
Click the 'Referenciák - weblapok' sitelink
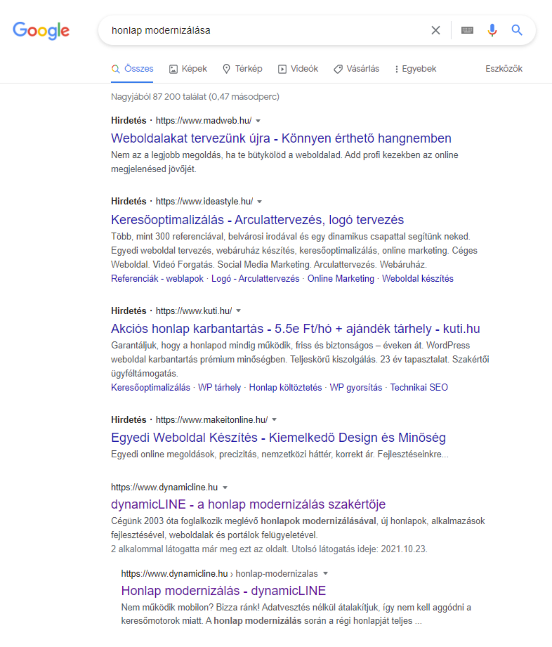pyautogui.click(x=157, y=279)
